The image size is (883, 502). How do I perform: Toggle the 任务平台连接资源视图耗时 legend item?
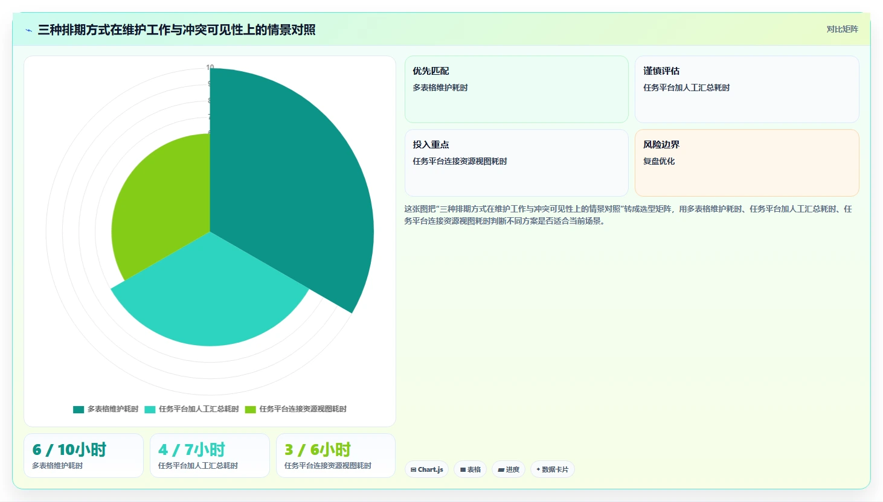click(296, 409)
